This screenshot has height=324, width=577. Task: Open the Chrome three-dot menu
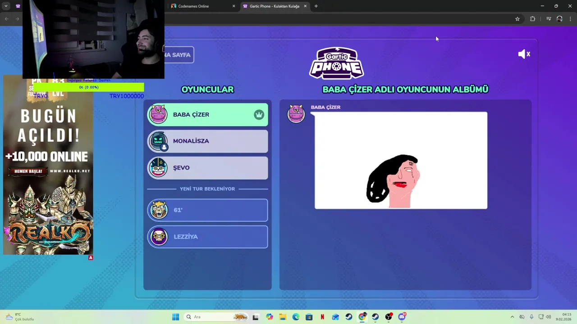[x=570, y=19]
